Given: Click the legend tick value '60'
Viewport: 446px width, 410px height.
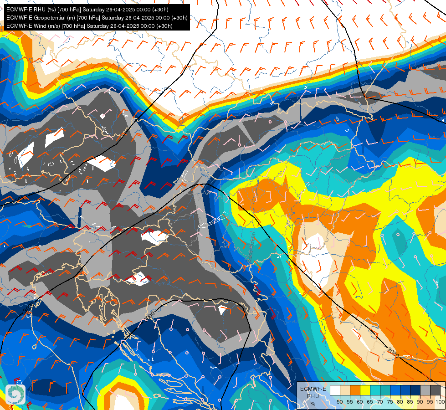Looking at the screenshot, I should [x=360, y=402].
